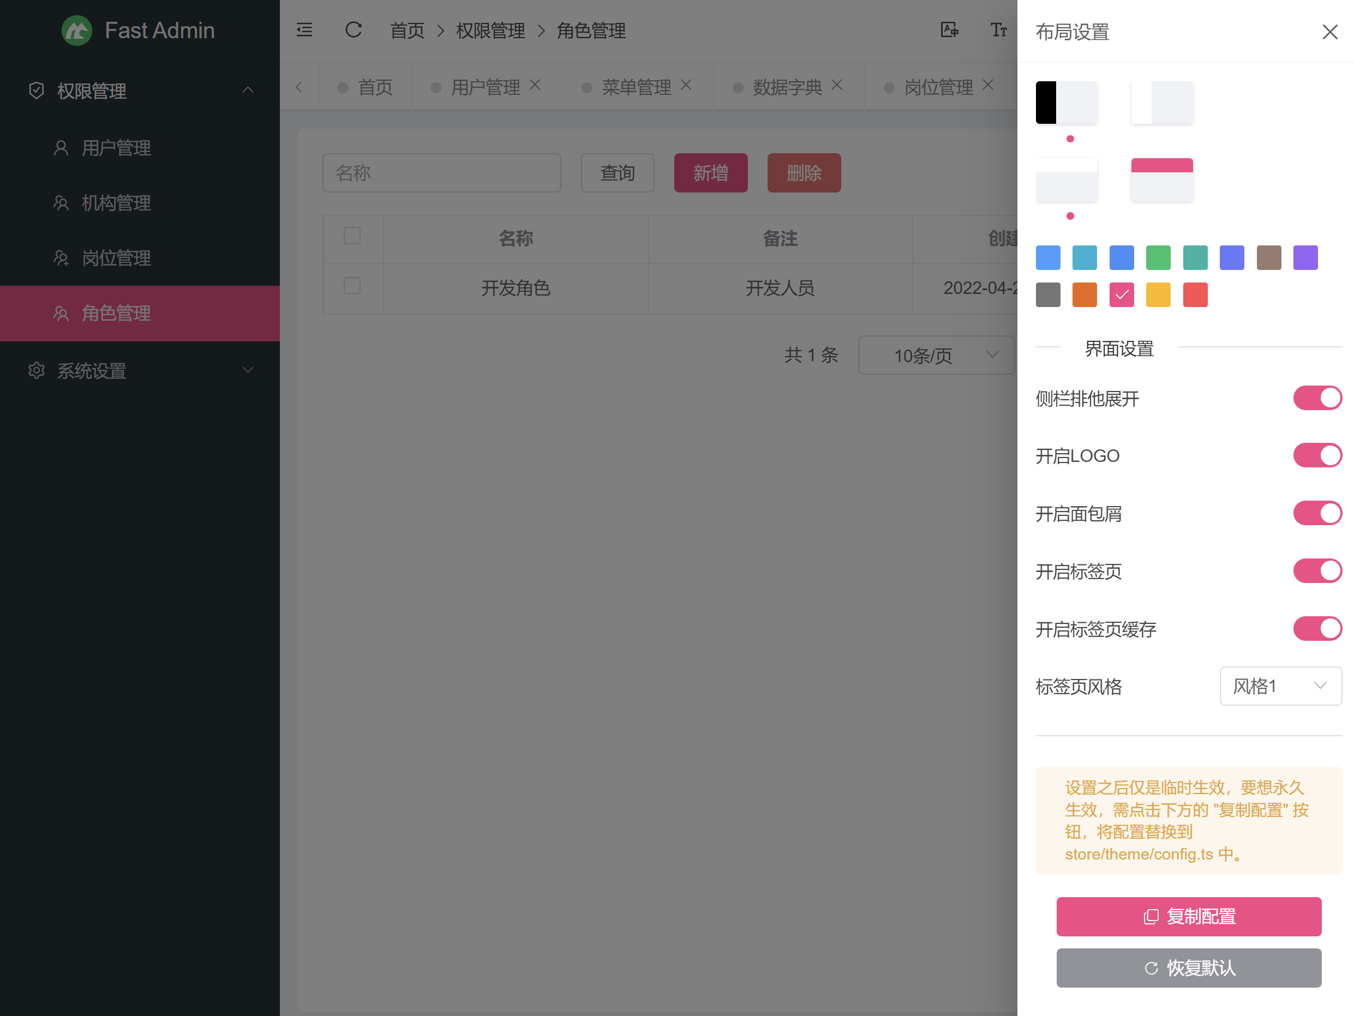Image resolution: width=1354 pixels, height=1016 pixels.
Task: Open the 标签页风格 dropdown
Action: tap(1280, 686)
